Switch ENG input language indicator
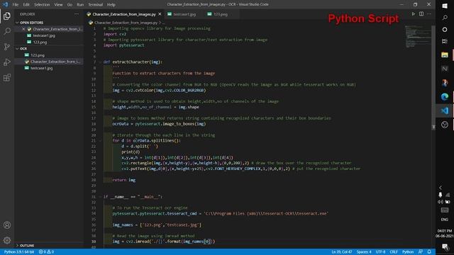This screenshot has width=454, height=255. point(445,220)
